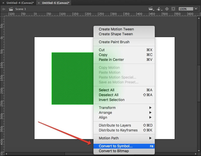Expand the Transform submenu
Viewport: 201px width, 156px height.
coord(124,108)
